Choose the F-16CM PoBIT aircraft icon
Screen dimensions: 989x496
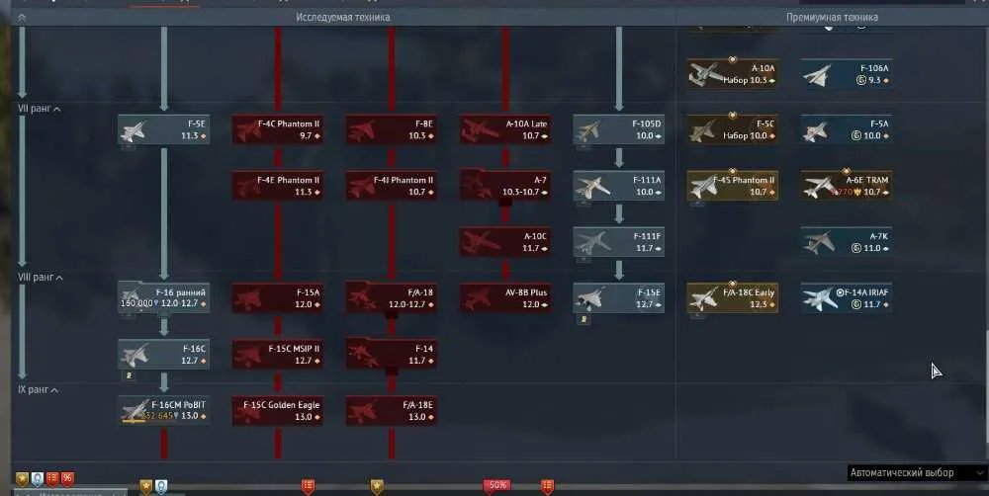[x=135, y=410]
